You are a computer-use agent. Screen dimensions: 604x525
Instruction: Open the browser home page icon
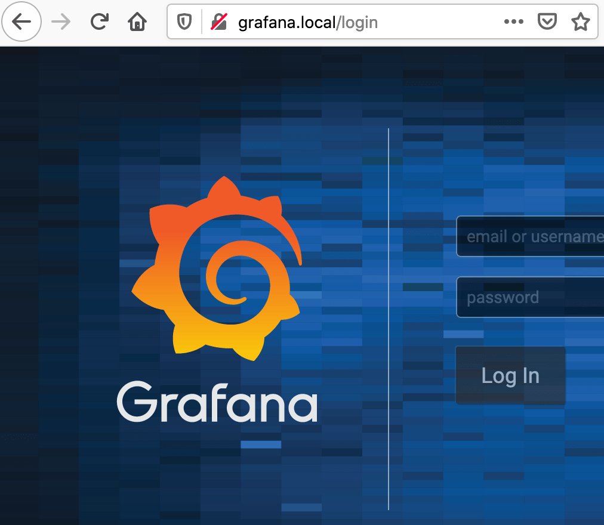tap(137, 21)
